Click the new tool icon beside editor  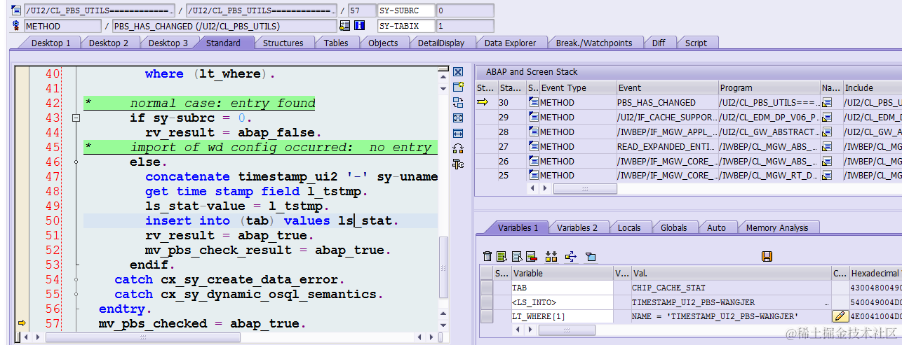[458, 87]
